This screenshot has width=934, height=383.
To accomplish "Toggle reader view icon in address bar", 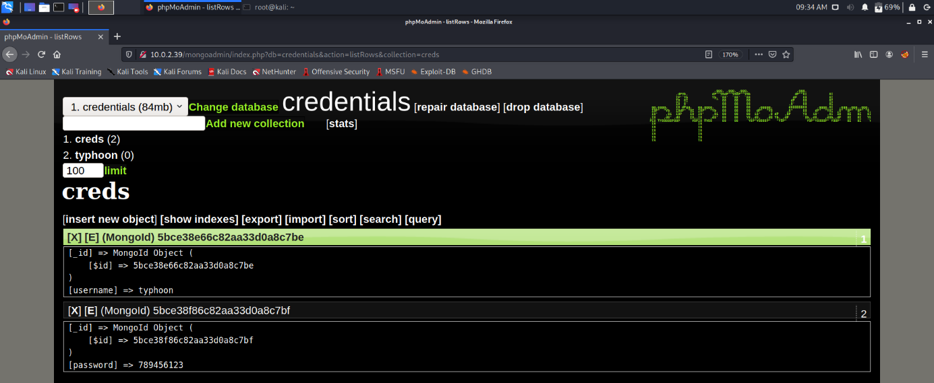I will point(709,55).
